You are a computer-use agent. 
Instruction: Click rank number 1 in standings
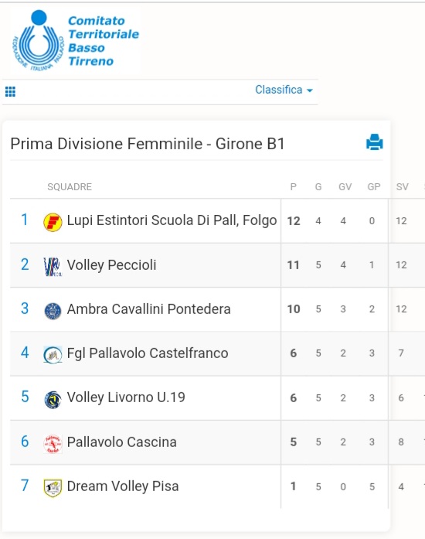[x=25, y=220]
